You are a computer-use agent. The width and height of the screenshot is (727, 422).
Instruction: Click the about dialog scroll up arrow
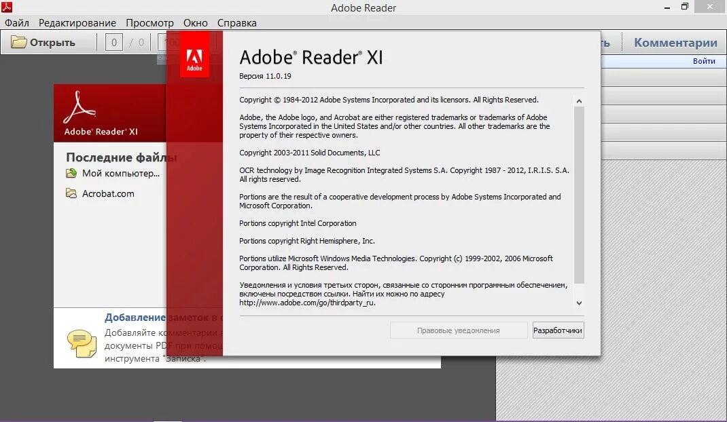coord(579,101)
